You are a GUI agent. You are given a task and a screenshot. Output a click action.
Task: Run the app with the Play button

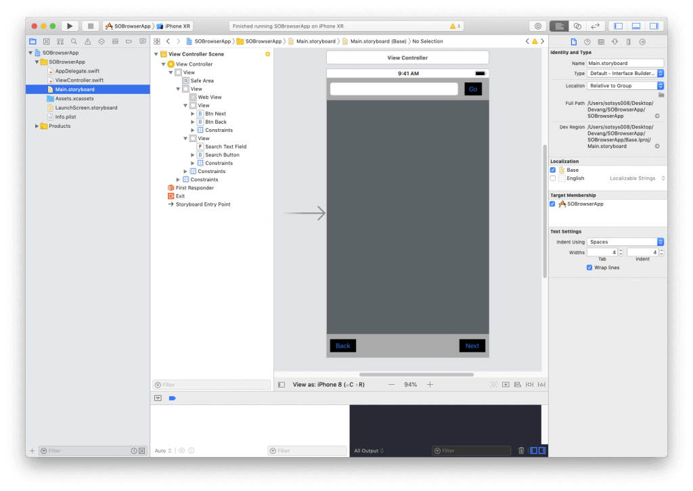[70, 26]
